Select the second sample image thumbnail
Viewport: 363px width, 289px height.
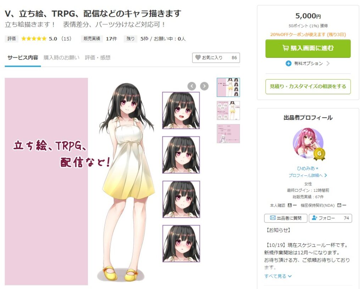click(228, 110)
